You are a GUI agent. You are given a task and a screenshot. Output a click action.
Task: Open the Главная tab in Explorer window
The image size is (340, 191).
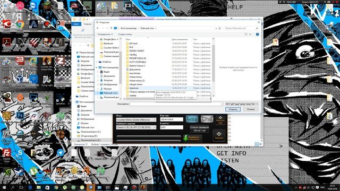[88, 24]
